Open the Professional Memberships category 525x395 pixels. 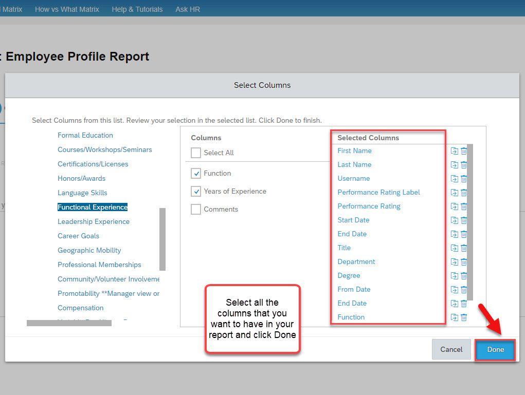point(99,265)
